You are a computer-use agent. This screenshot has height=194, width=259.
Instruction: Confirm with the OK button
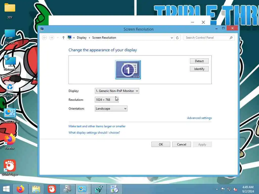(x=161, y=144)
